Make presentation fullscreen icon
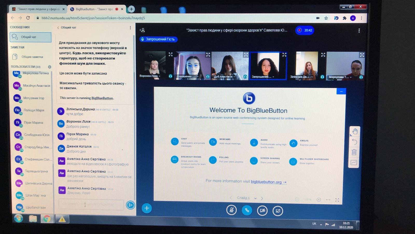 pos(337,200)
